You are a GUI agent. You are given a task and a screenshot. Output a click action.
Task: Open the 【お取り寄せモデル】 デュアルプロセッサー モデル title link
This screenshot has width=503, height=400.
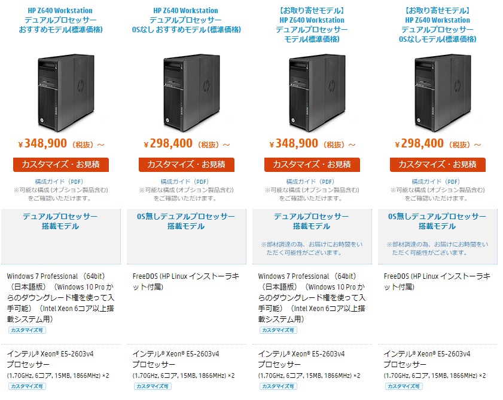tap(312, 25)
